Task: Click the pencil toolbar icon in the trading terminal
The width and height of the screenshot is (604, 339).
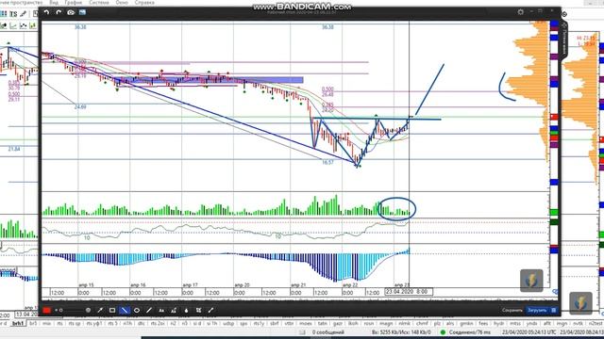Action: pyautogui.click(x=24, y=14)
